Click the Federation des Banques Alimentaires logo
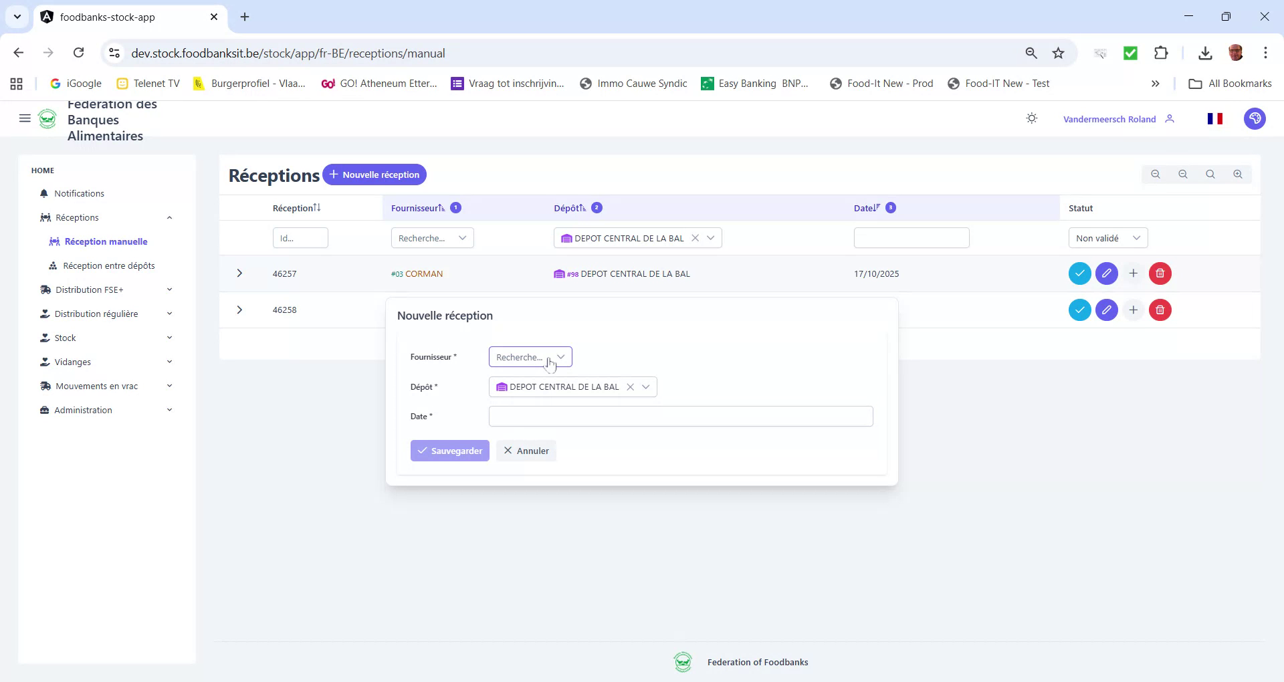Viewport: 1284px width, 682px height. (47, 118)
